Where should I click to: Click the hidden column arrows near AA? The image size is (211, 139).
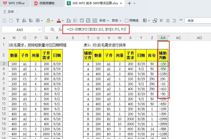click(x=168, y=36)
